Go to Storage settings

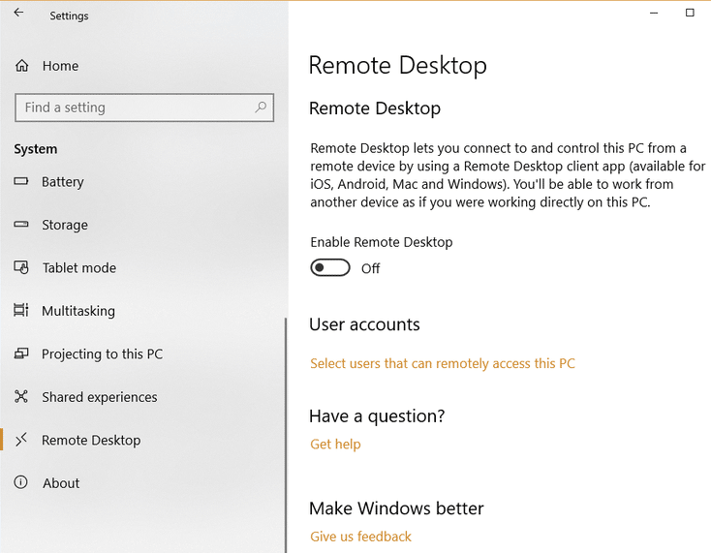pos(65,225)
